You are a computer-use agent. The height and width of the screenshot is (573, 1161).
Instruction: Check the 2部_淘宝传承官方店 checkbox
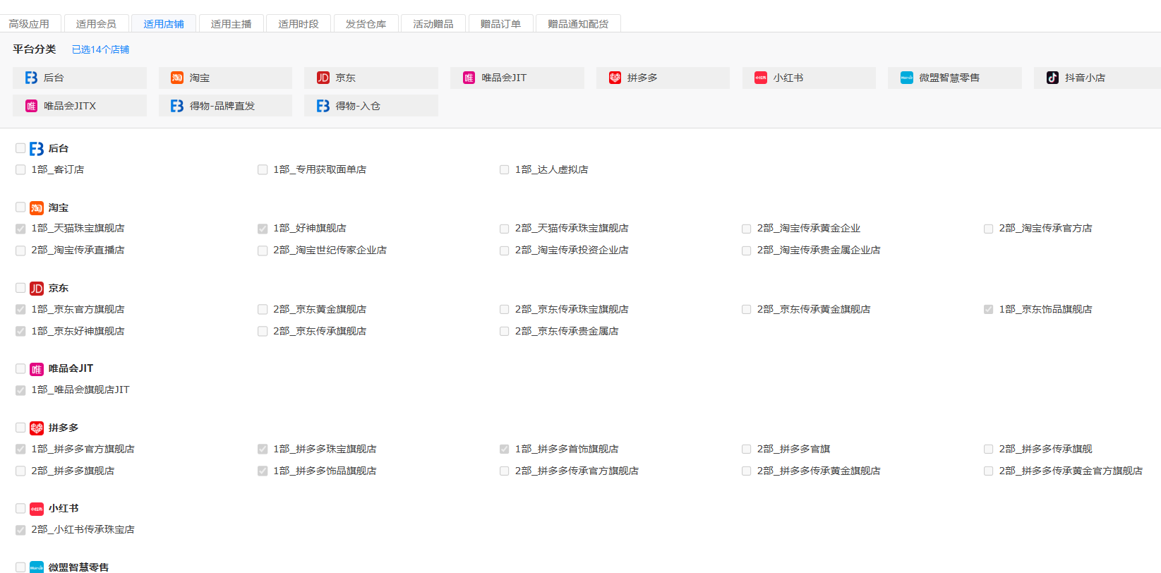(x=988, y=229)
